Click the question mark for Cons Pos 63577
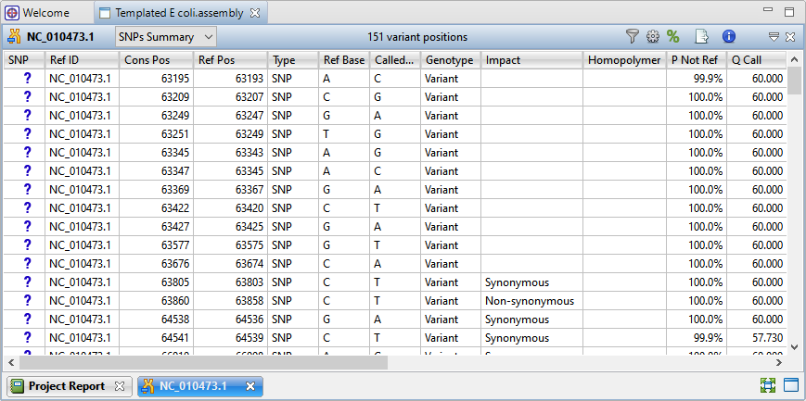 [x=27, y=244]
